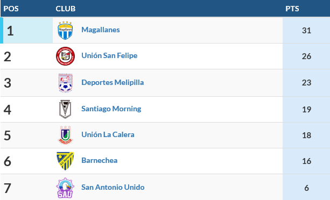Visit the San Antonio Unido link
Image resolution: width=330 pixels, height=200 pixels.
[x=113, y=187]
